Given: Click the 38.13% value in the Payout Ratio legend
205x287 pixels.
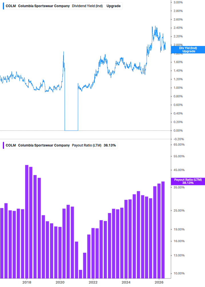Looking at the screenshot, I should (x=110, y=145).
